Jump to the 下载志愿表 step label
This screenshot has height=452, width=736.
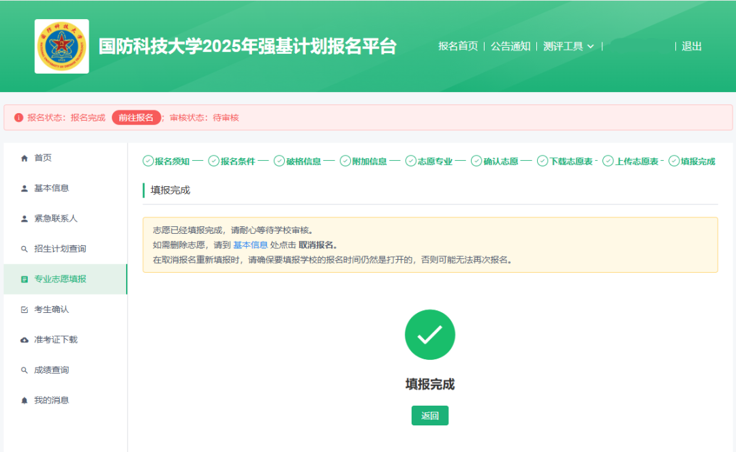pyautogui.click(x=571, y=162)
